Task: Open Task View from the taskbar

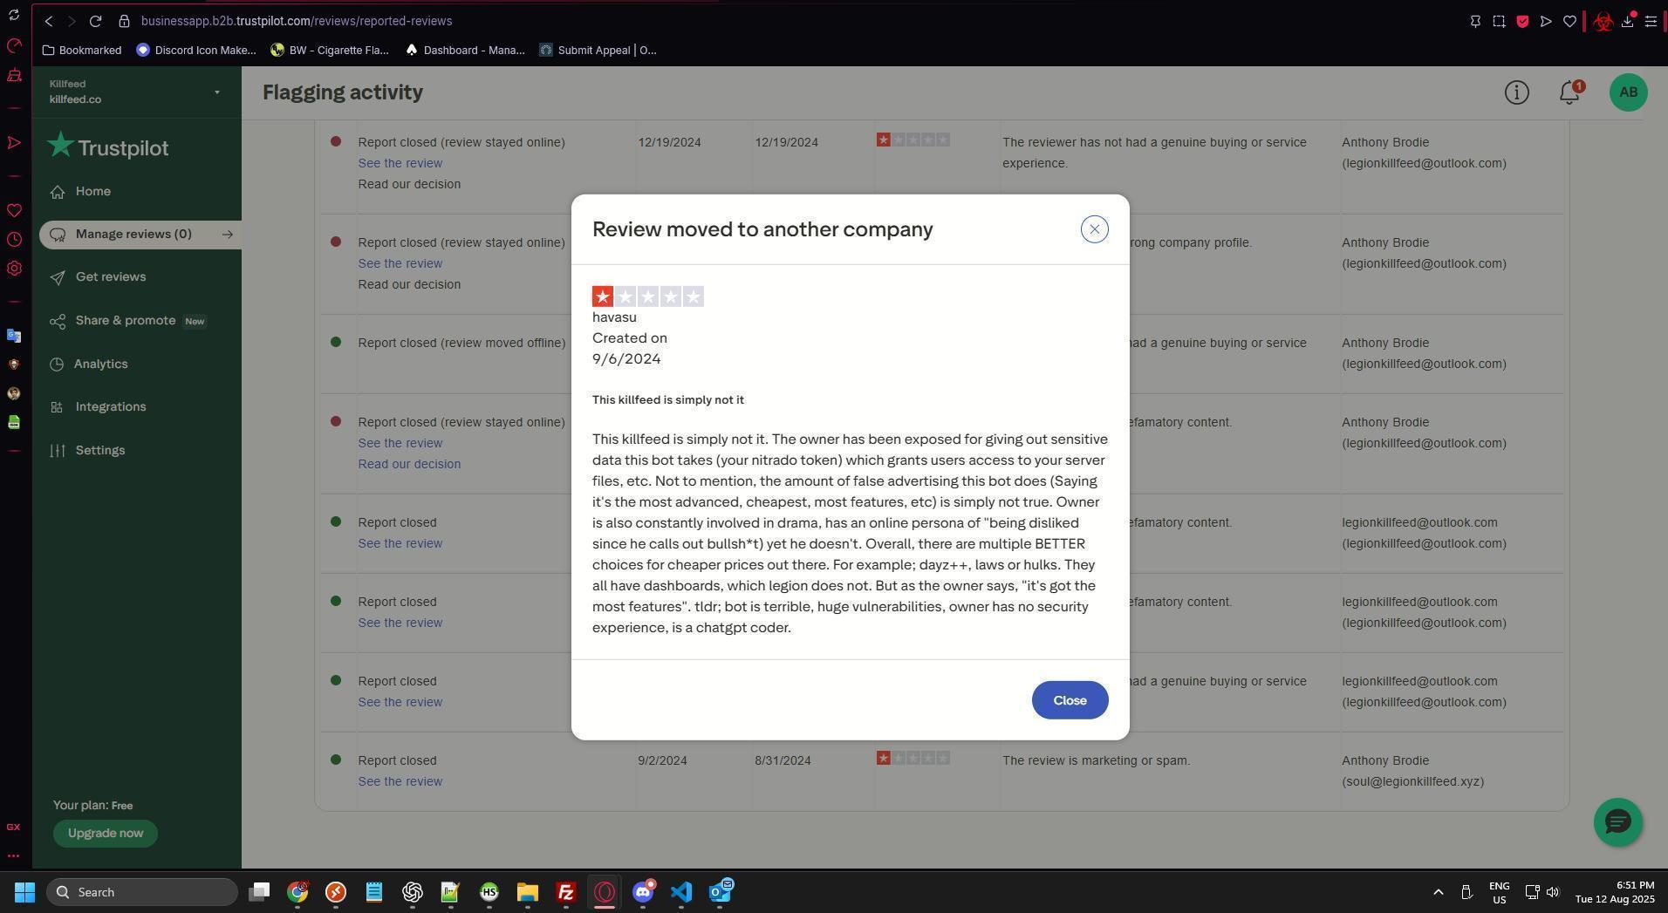Action: coord(259,892)
